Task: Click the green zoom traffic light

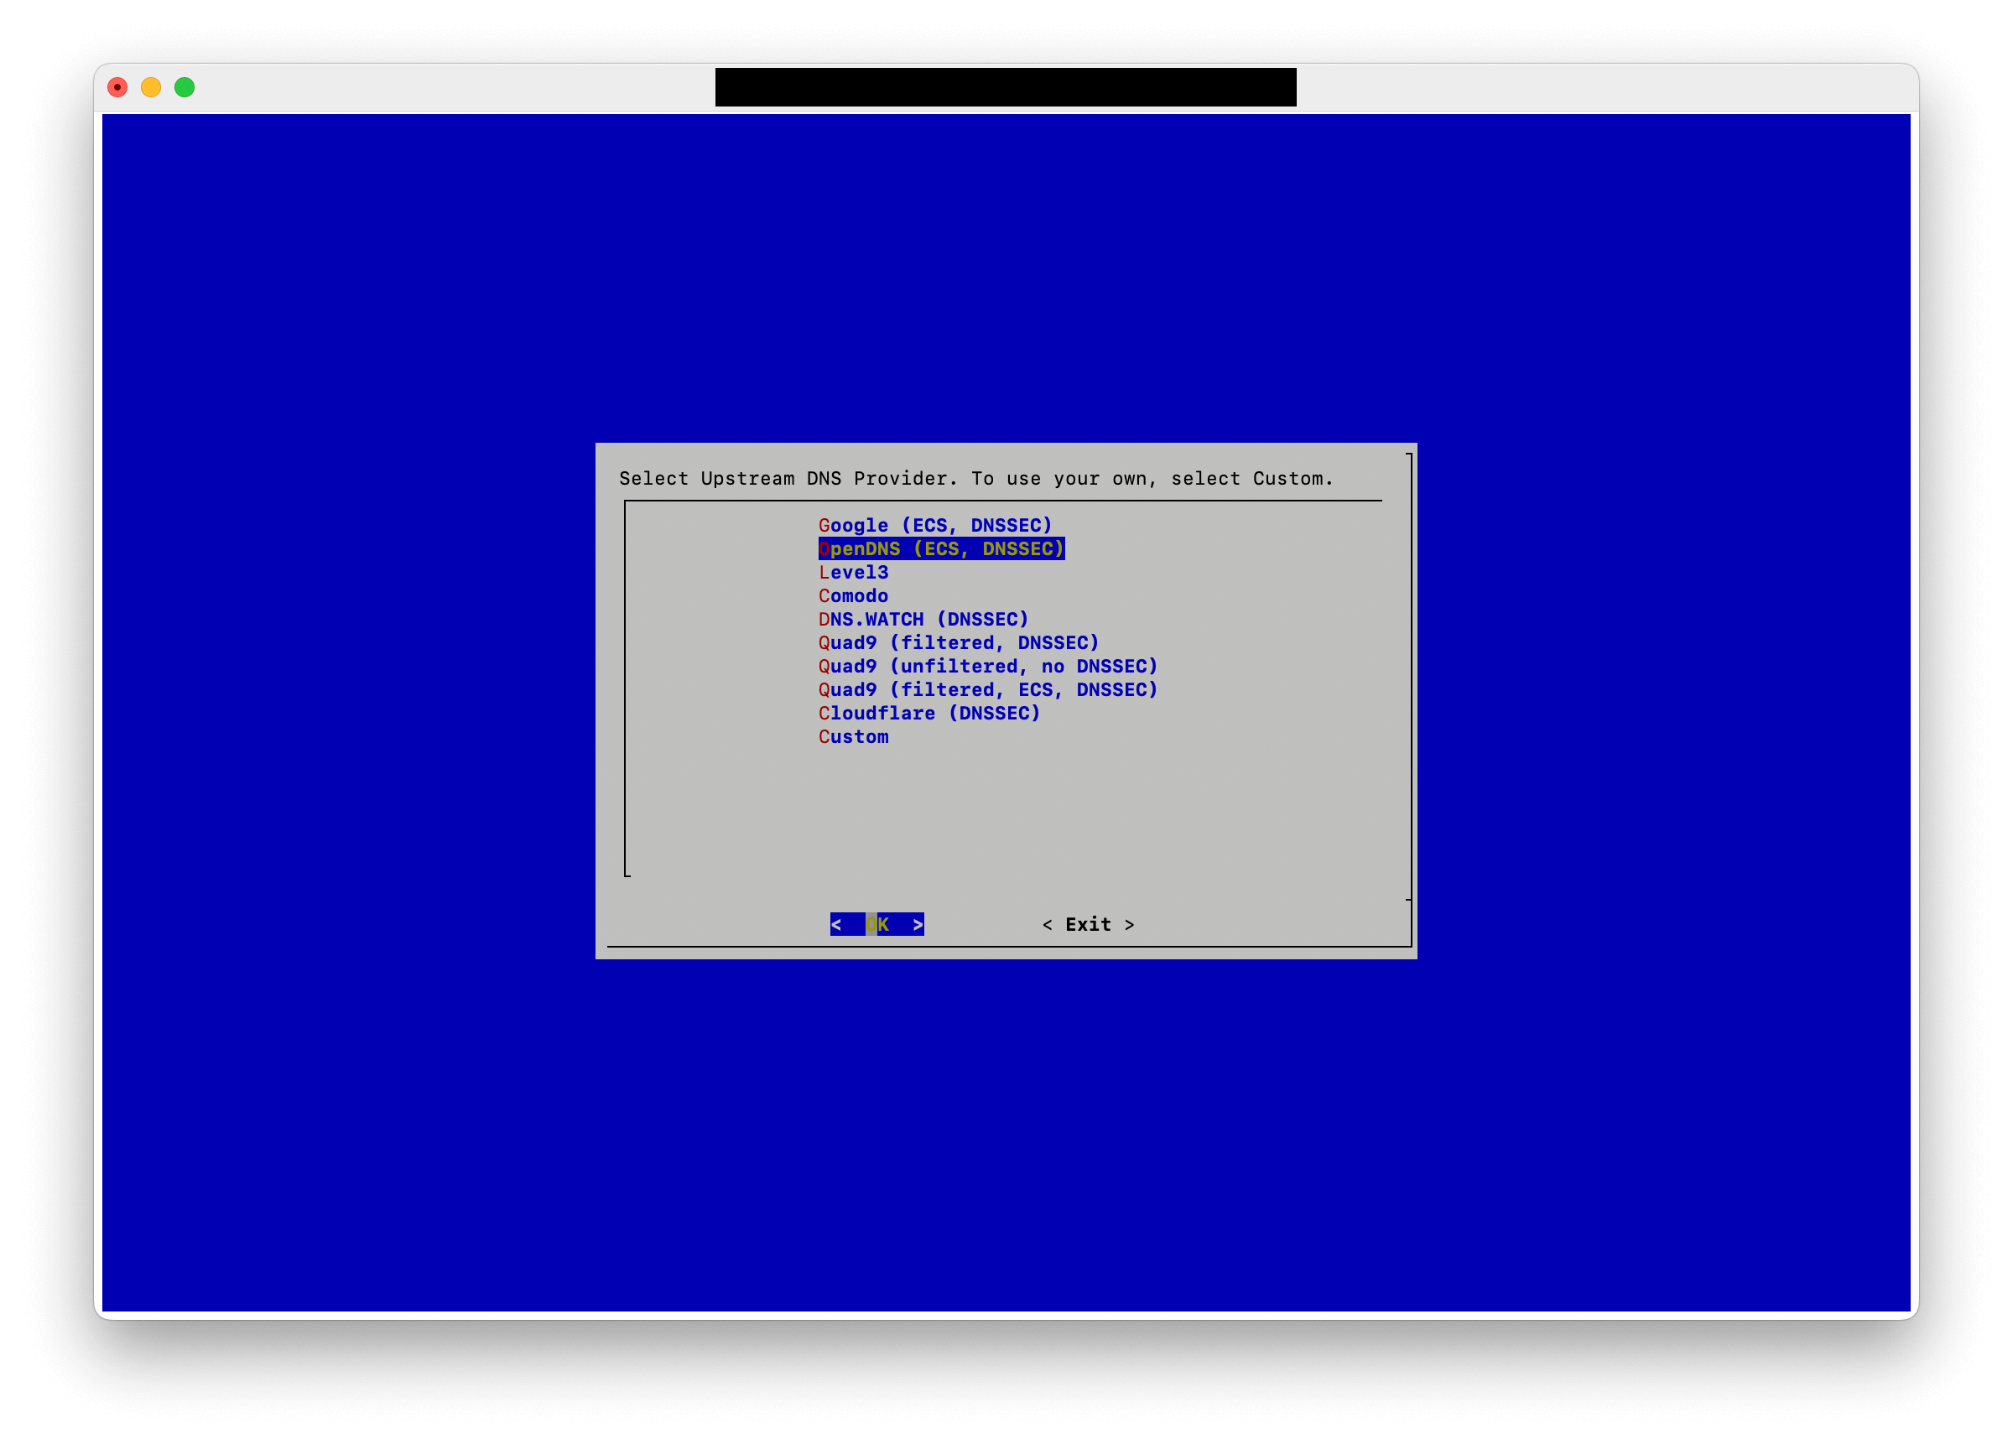Action: pos(185,87)
